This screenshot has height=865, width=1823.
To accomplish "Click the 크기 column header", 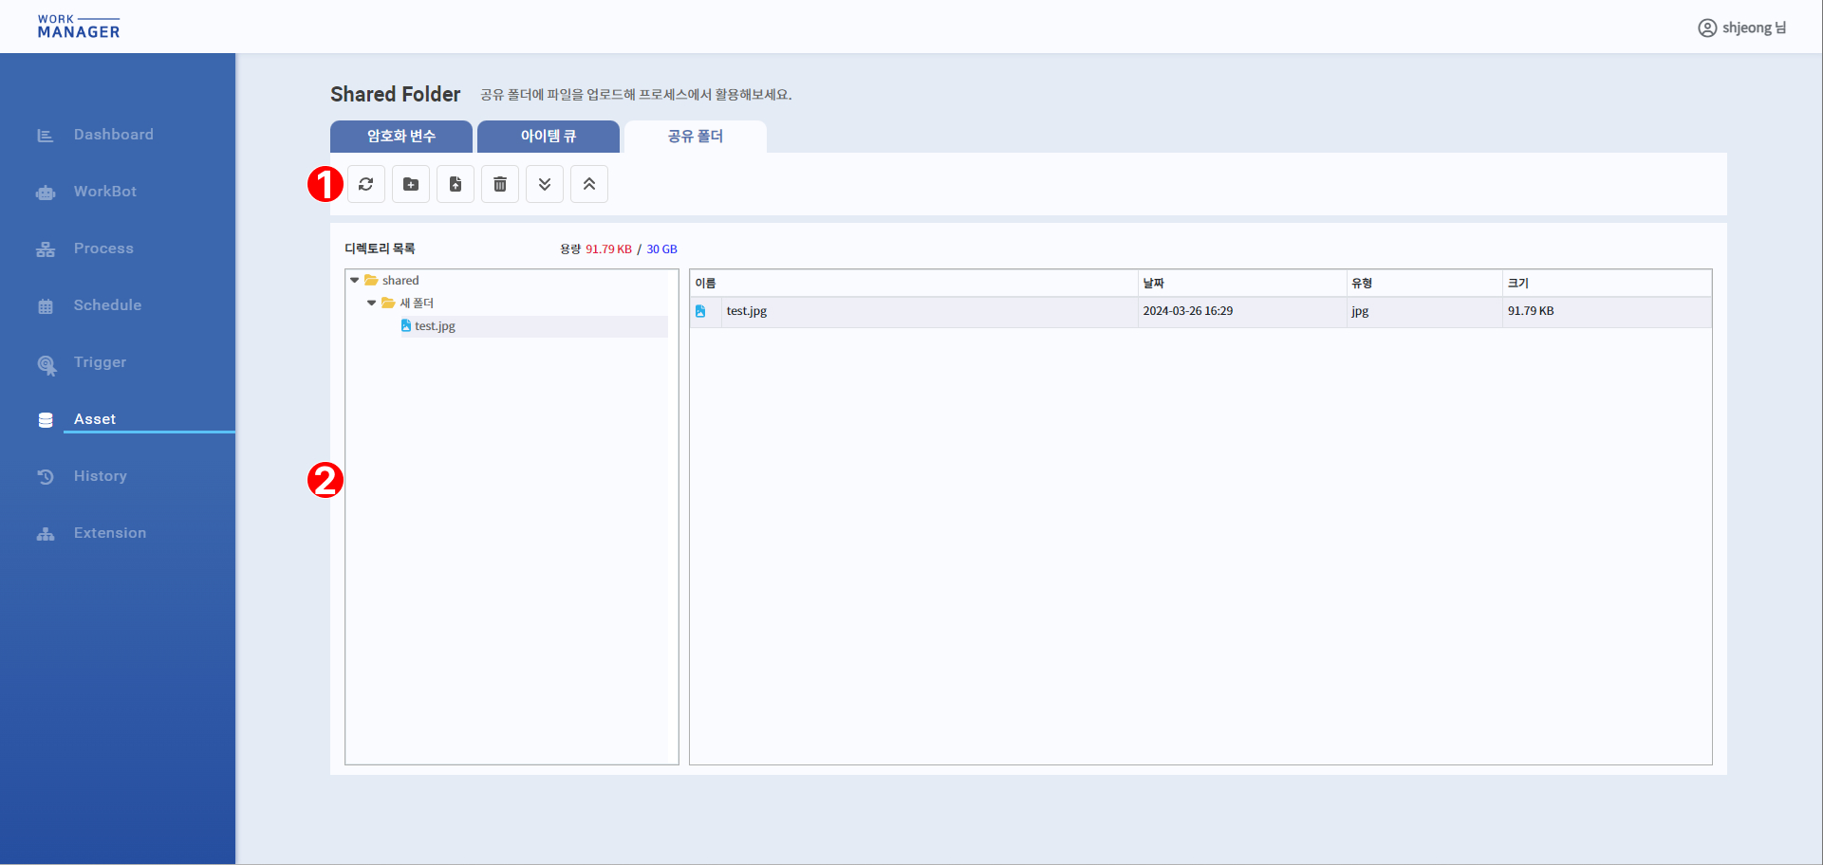I will [1608, 284].
